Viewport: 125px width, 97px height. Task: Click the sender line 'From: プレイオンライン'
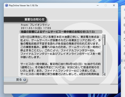[x=35, y=25]
